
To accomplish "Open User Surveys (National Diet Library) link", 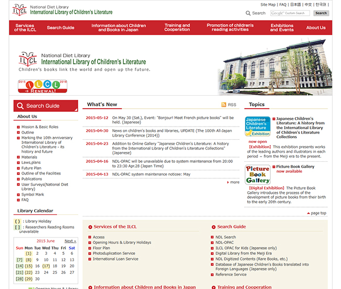I will pos(45,187).
